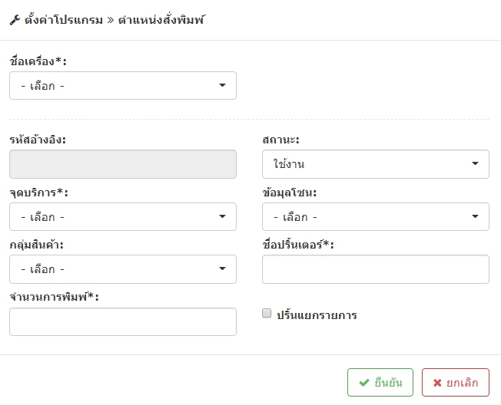
Task: Click the wrench icon in the header
Action: (x=15, y=20)
